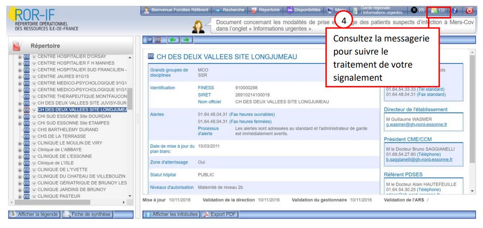This screenshot has height=228, width=483.
Task: Click the EG icon beside CHS BARTHELEMY DURAND
Action: (27, 129)
